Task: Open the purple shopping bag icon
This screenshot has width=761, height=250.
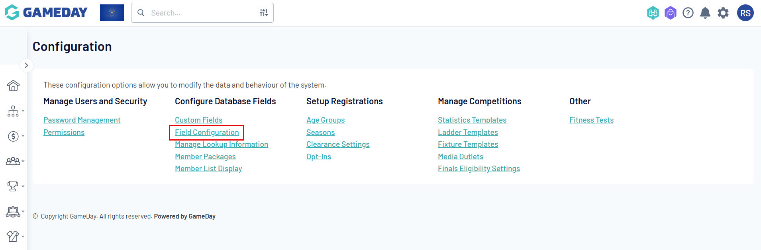Action: click(671, 13)
